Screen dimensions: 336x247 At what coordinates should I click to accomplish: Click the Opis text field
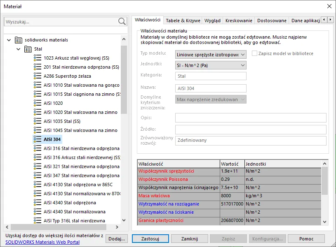point(251,118)
